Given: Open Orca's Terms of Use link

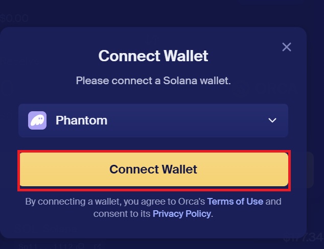Looking at the screenshot, I should 235,202.
